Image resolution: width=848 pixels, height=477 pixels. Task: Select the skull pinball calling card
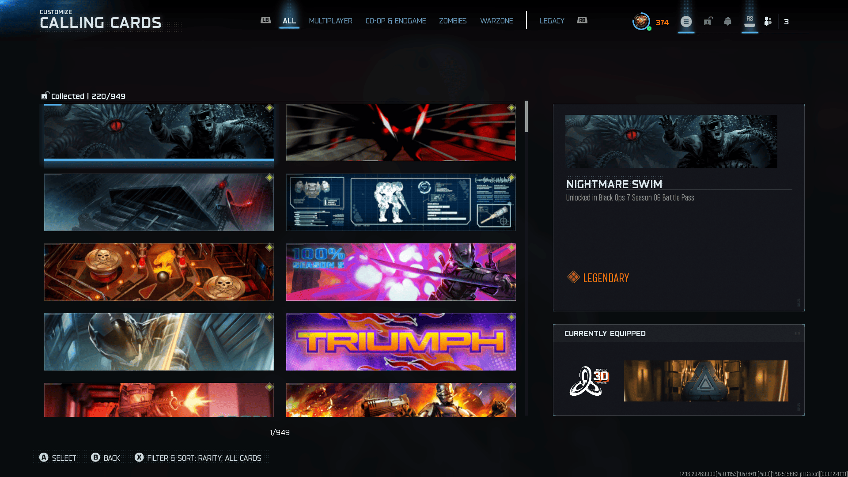tap(159, 272)
